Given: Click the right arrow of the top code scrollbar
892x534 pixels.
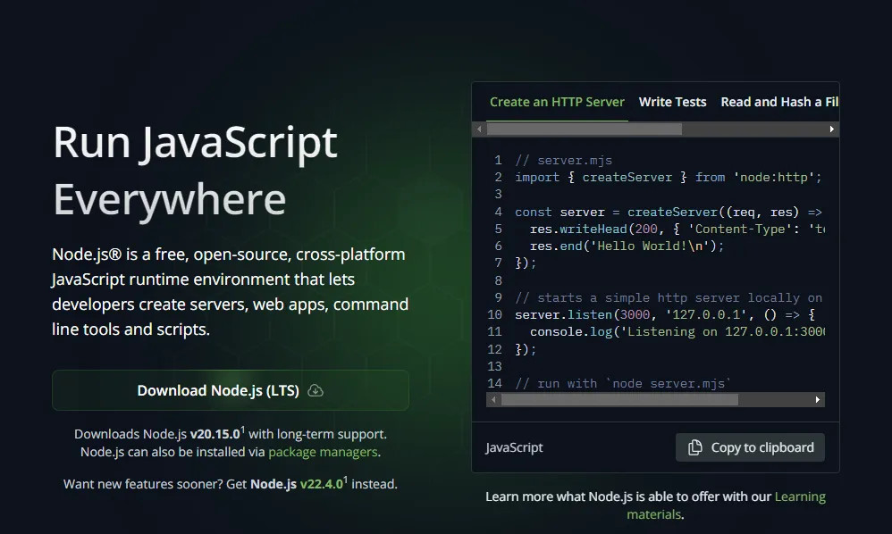Looking at the screenshot, I should point(831,129).
